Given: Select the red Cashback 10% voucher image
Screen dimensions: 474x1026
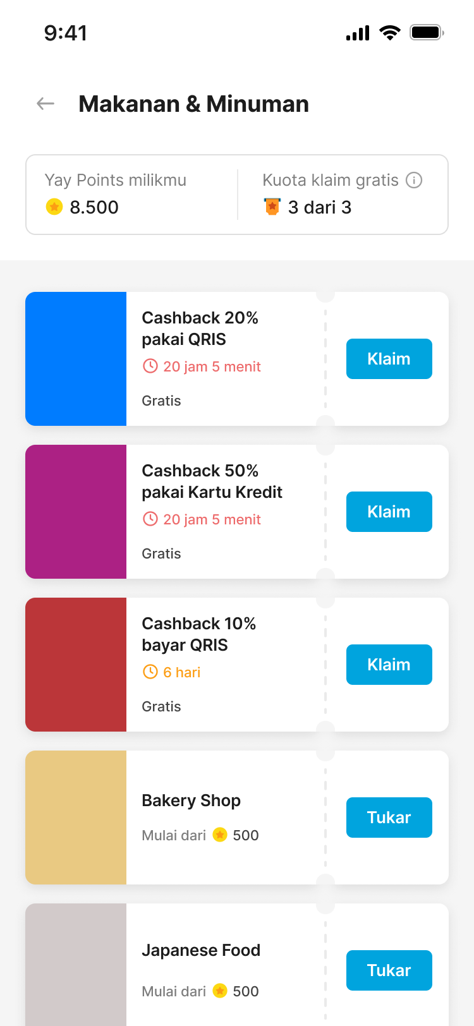Looking at the screenshot, I should 76,665.
